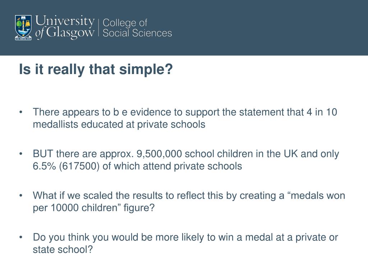Click the text 'state school?' at the bottom
The width and height of the screenshot is (368, 276).
point(63,249)
